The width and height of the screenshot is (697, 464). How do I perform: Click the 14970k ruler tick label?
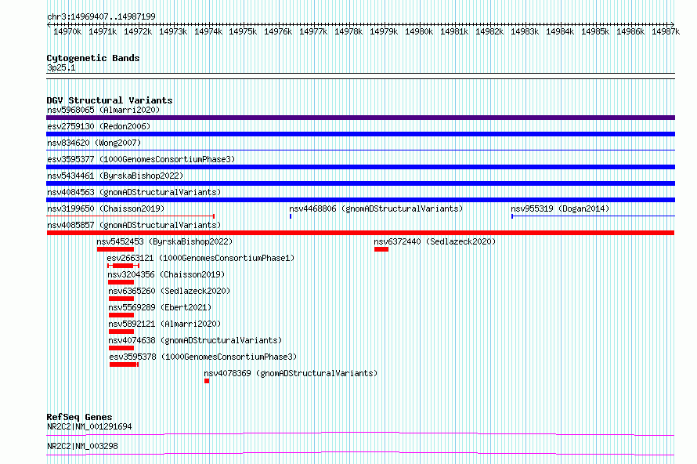pyautogui.click(x=67, y=31)
